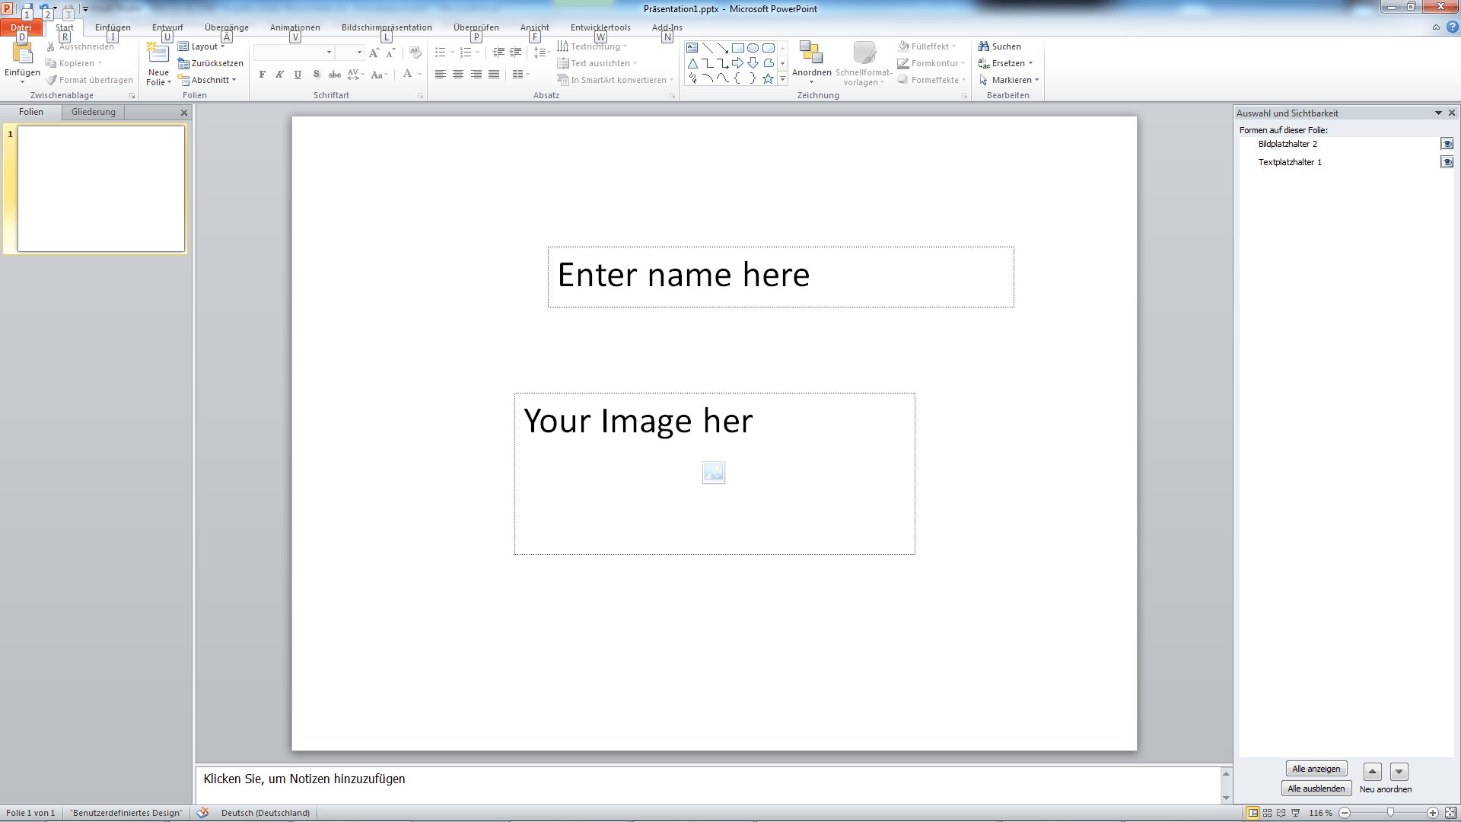Viewport: 1461px width, 822px height.
Task: Switch to the Entwicklertools ribbon tab
Action: [x=600, y=27]
